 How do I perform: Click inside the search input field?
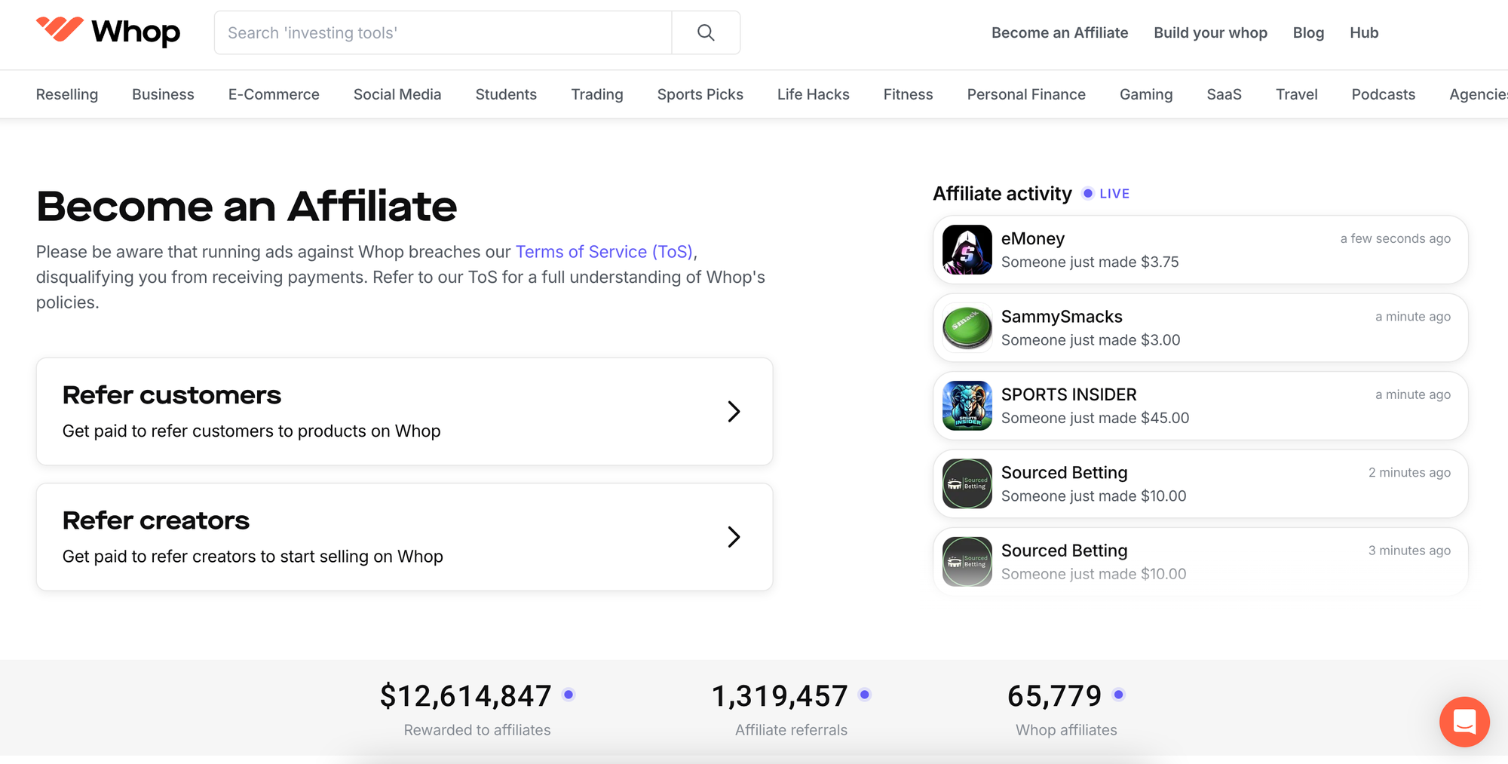(x=443, y=32)
